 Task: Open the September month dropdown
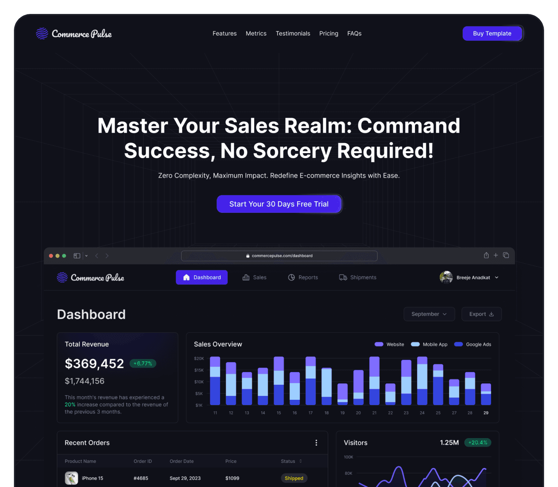(429, 314)
